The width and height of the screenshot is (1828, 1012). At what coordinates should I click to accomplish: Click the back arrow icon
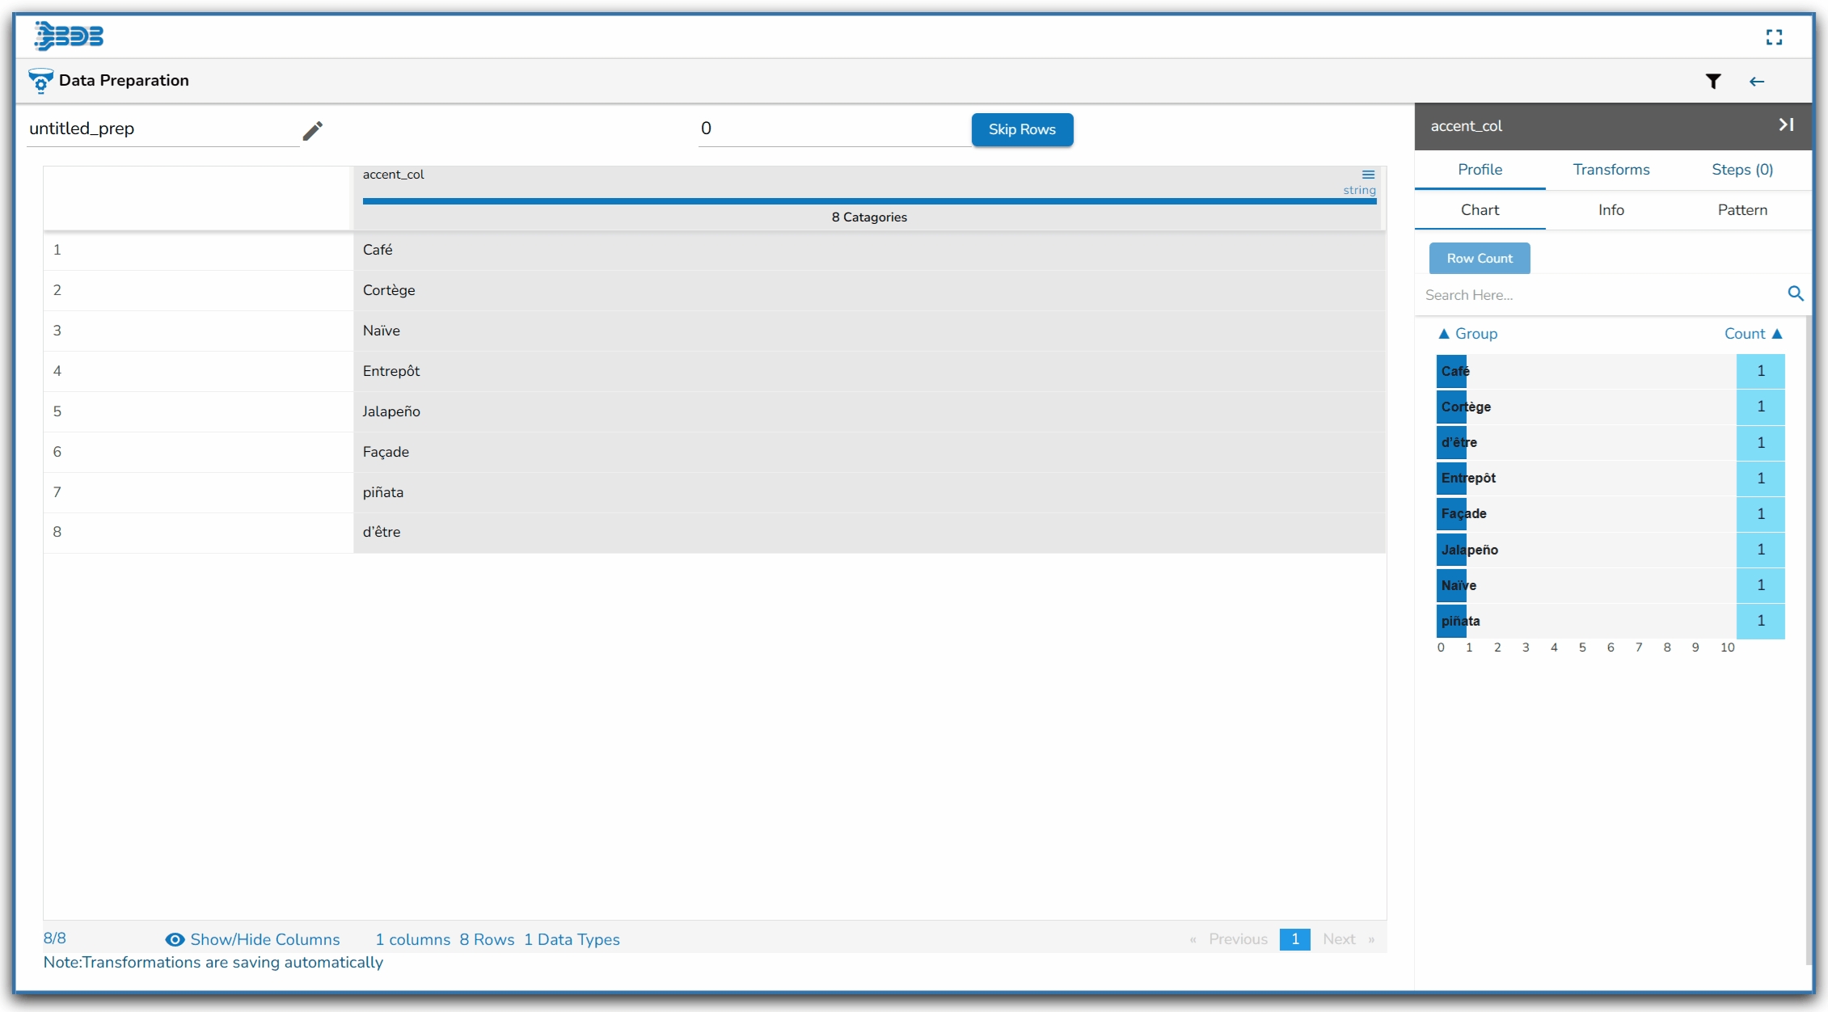[1757, 82]
